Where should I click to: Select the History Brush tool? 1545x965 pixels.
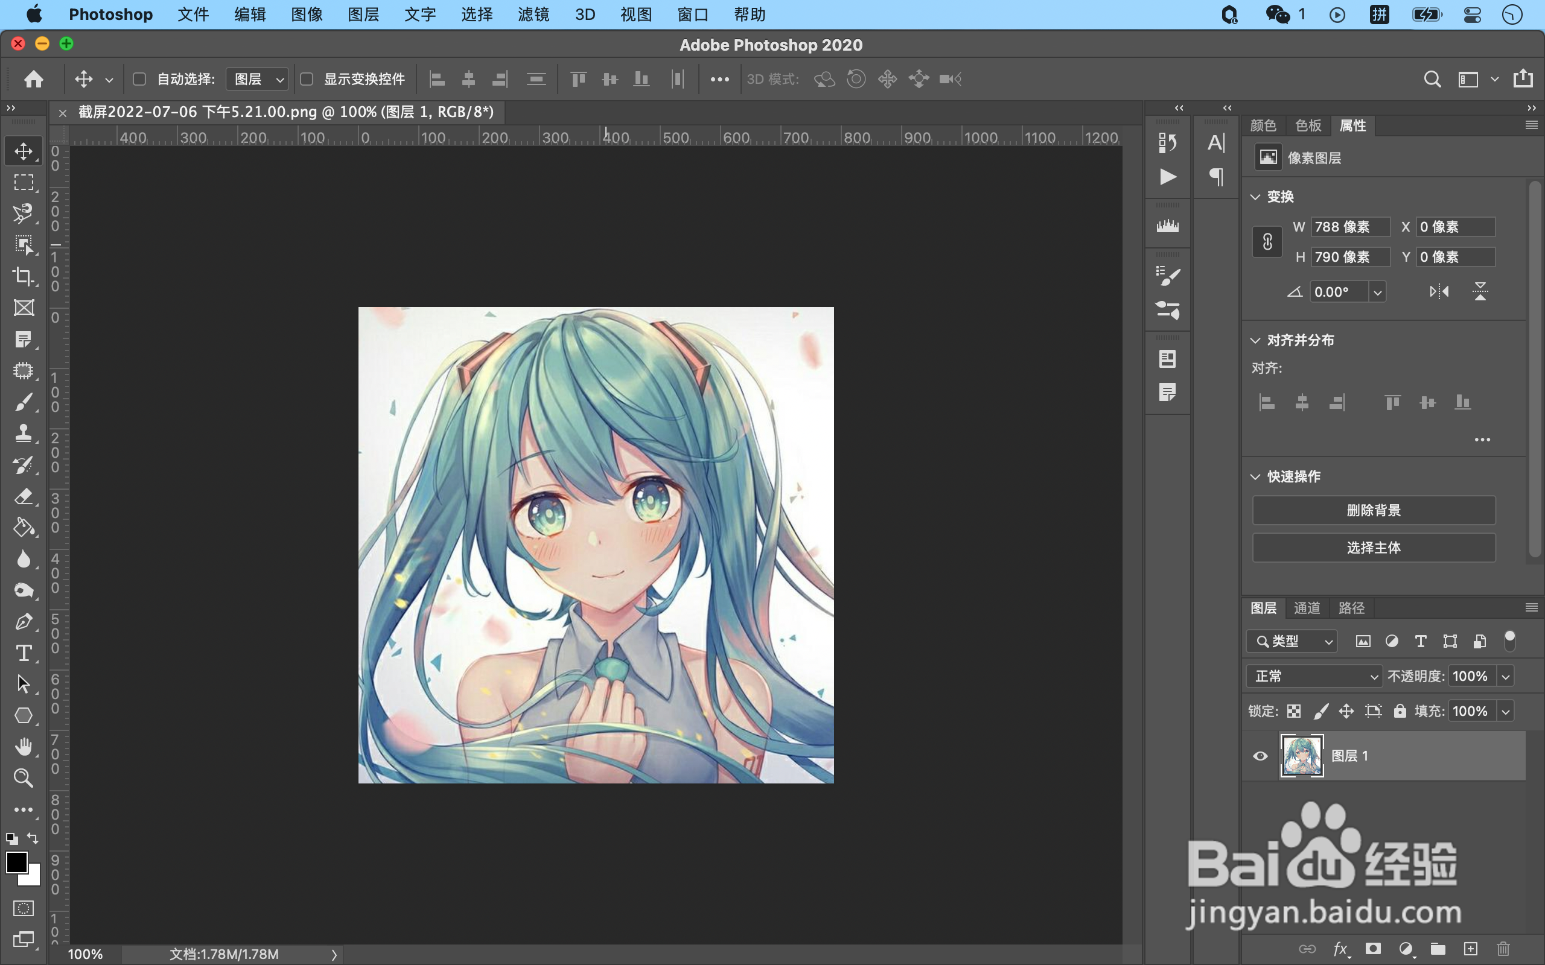[24, 464]
